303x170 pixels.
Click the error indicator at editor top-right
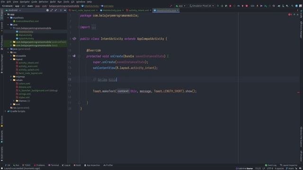pos(290,15)
